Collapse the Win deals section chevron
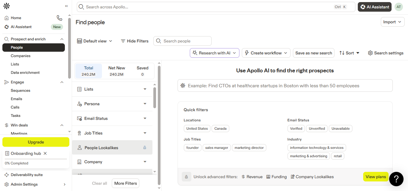Screen dimensions: 408x191 62,125
